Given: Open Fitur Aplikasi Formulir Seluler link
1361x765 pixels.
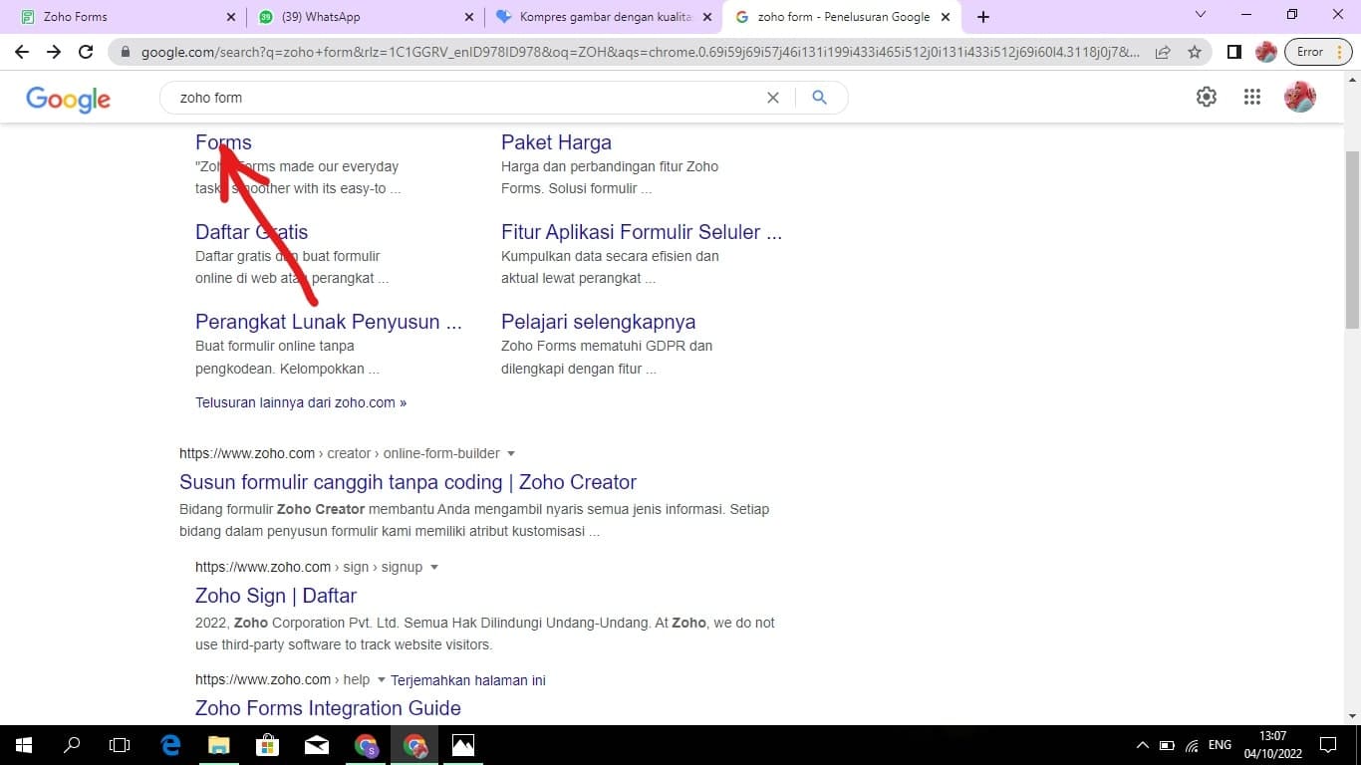Looking at the screenshot, I should coord(642,232).
